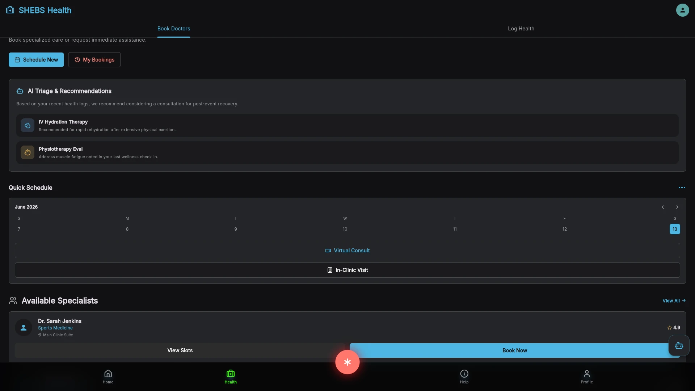Select IV Hydration Therapy recommendation
Viewport: 695px width, 391px height.
pyautogui.click(x=347, y=126)
